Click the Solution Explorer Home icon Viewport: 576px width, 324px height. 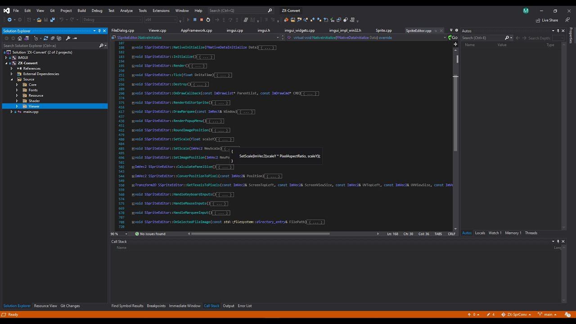20,38
